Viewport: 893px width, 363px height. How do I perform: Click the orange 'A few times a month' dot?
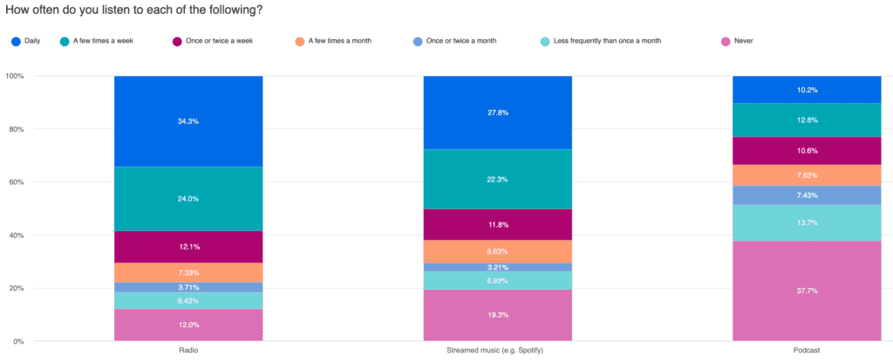click(x=298, y=41)
